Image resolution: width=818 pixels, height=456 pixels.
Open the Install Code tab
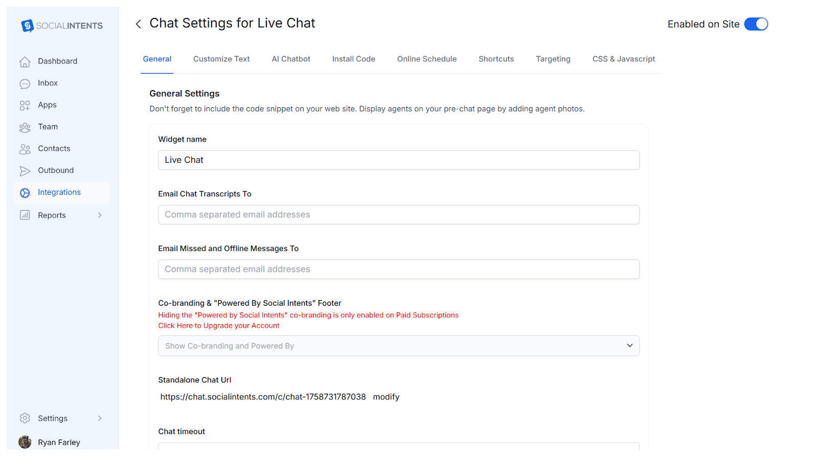[353, 59]
